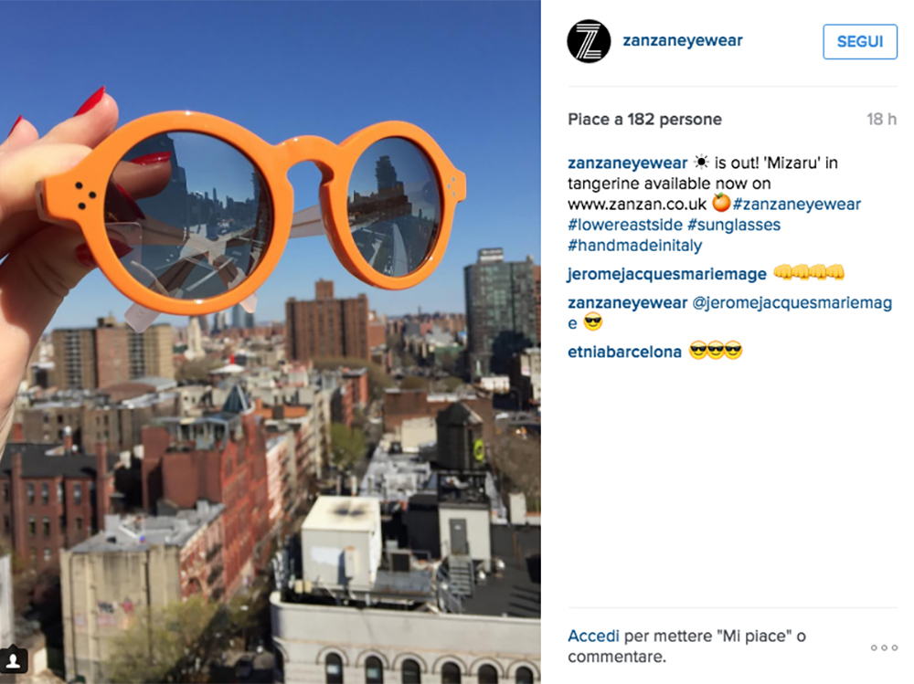Click the 18 h post timestamp

click(881, 120)
